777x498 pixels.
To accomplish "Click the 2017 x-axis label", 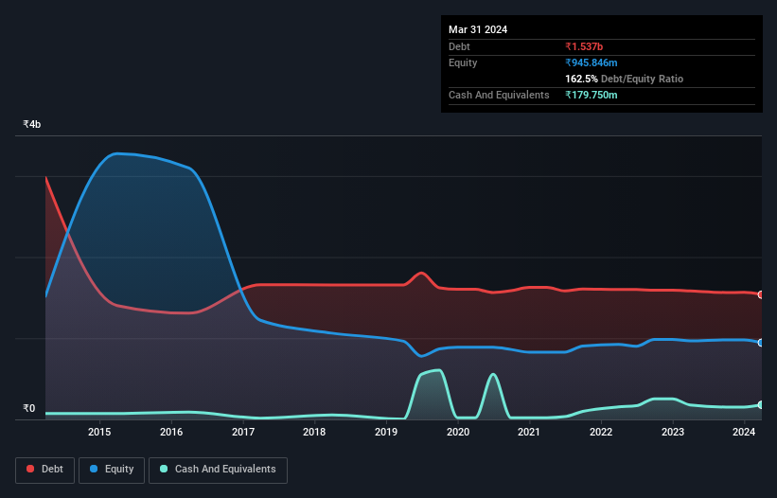I will point(243,432).
